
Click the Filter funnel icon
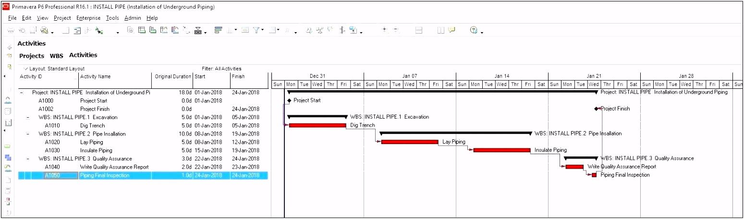pos(257,30)
